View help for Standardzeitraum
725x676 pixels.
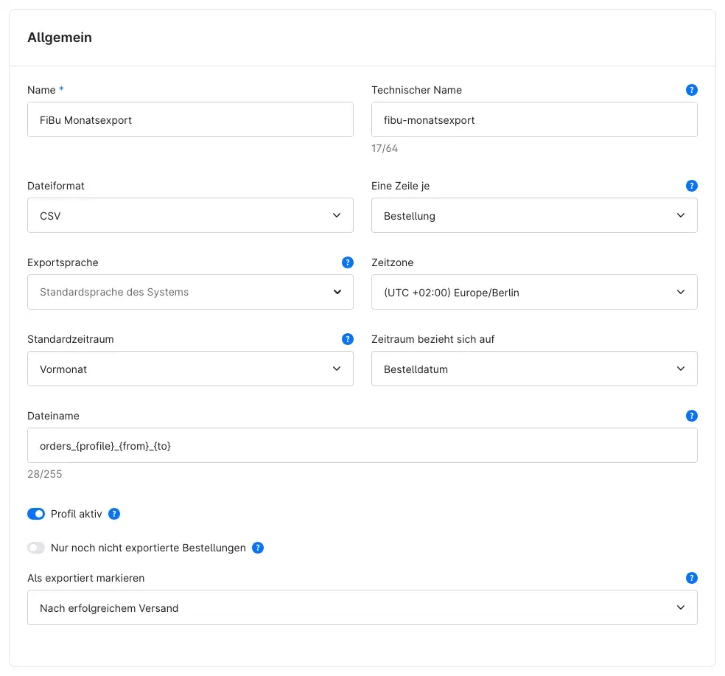coord(347,339)
